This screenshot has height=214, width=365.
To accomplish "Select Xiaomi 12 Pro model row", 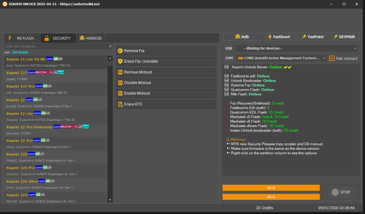I will click(x=56, y=144).
